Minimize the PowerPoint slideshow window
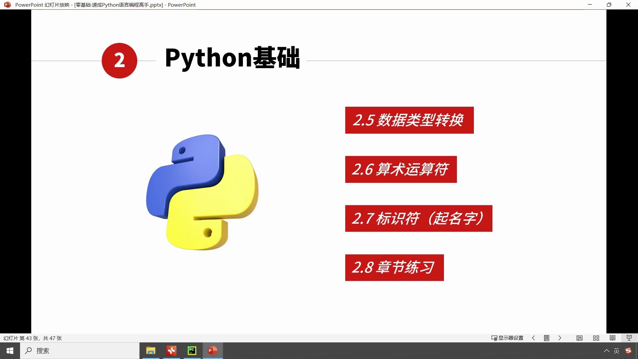The image size is (638, 359). click(590, 5)
